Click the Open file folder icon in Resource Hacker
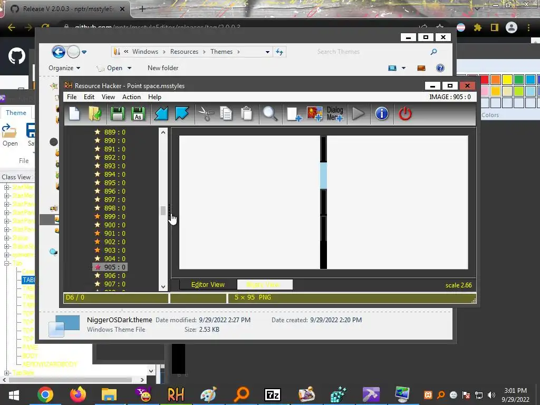 95,114
